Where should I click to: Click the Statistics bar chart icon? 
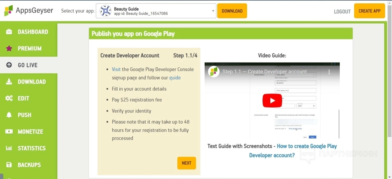click(9, 148)
